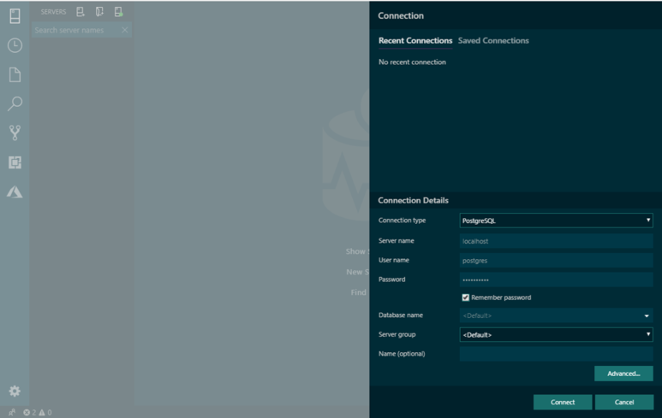The height and width of the screenshot is (418, 662).
Task: Open the Explorer file icon
Action: 15,74
